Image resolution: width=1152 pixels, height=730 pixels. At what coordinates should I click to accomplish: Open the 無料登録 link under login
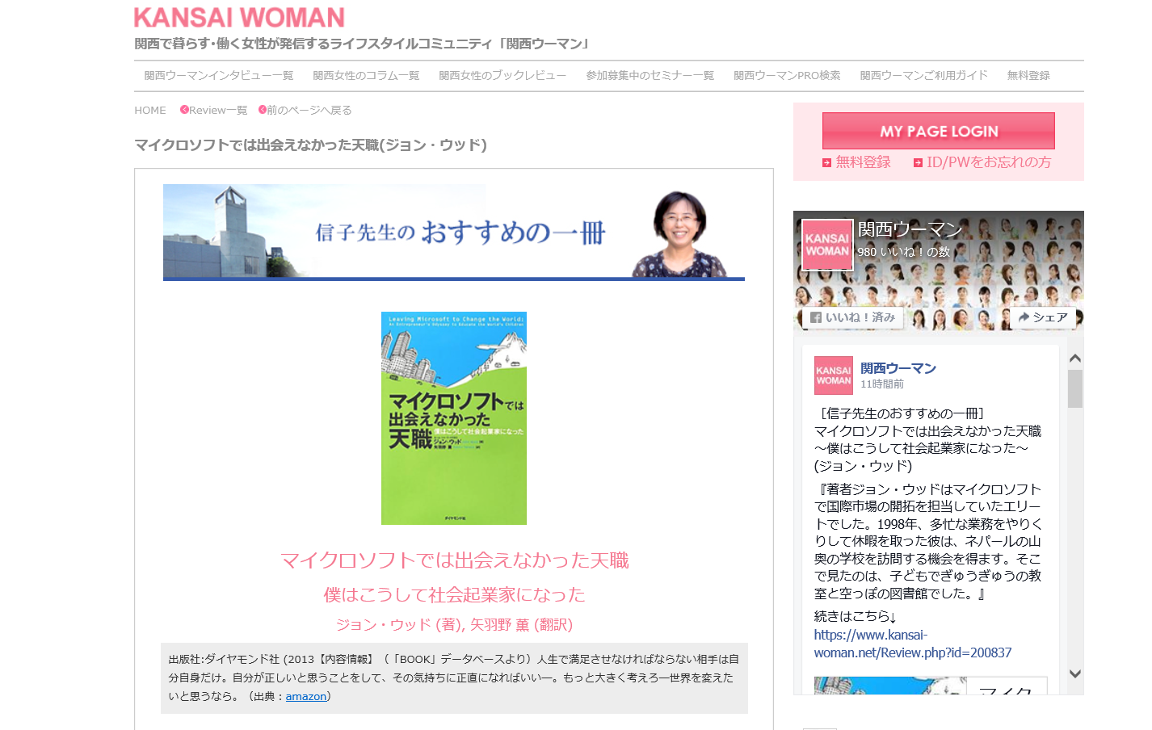[864, 162]
